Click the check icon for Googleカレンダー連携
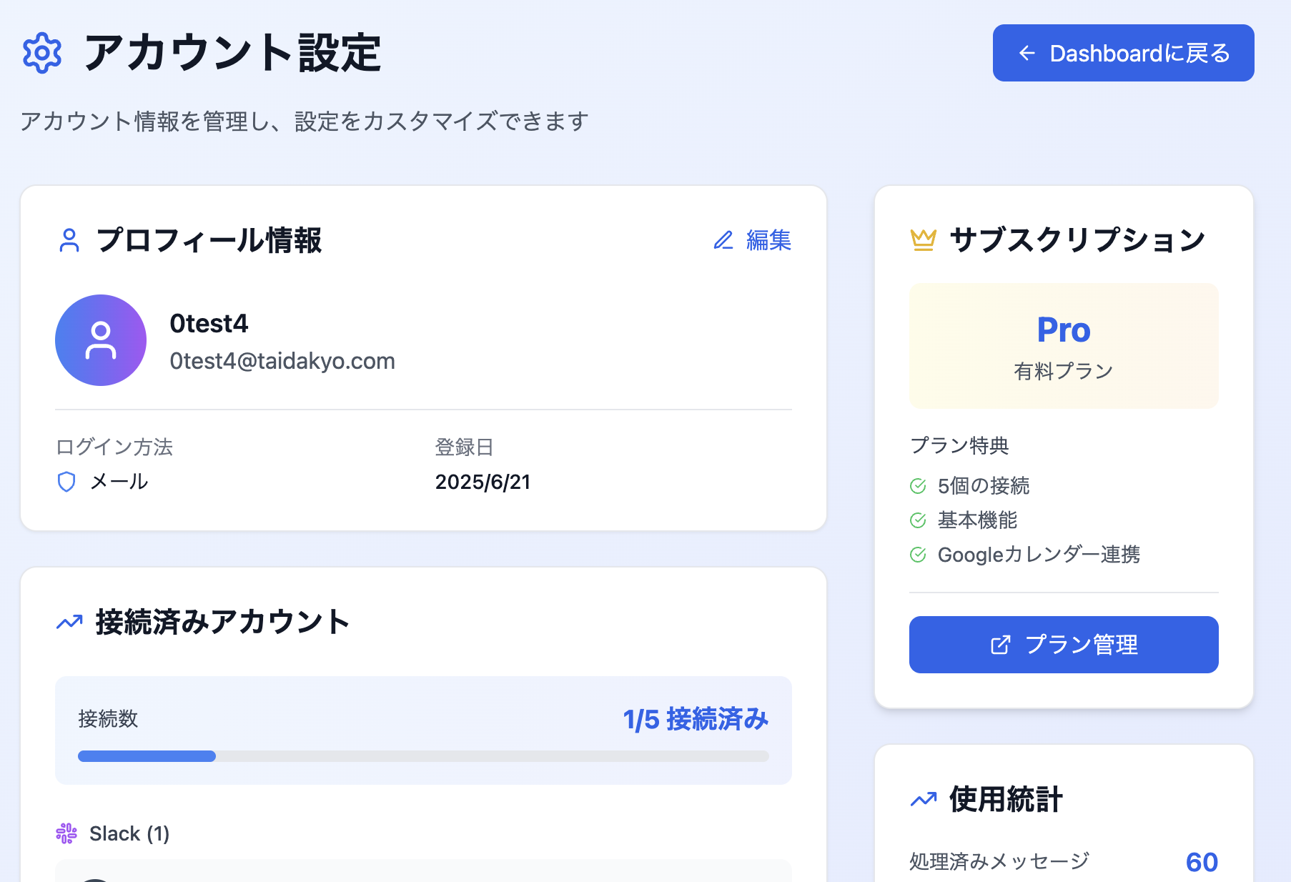1291x882 pixels. pyautogui.click(x=918, y=555)
